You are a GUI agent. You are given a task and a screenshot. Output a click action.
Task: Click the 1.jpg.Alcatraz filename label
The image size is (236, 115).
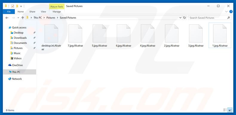(x=220, y=46)
